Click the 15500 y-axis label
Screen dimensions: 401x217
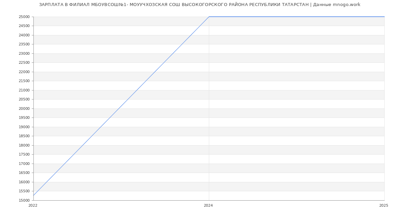click(x=24, y=191)
